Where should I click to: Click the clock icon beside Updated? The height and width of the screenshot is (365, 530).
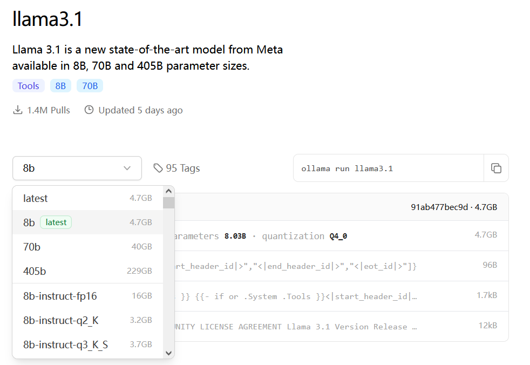[89, 110]
